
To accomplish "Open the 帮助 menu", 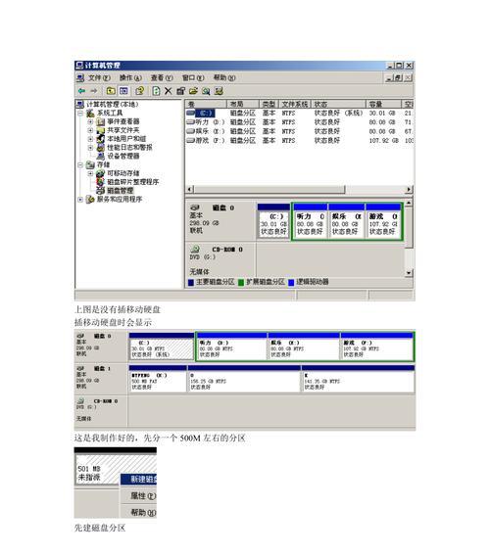I will click(x=224, y=77).
